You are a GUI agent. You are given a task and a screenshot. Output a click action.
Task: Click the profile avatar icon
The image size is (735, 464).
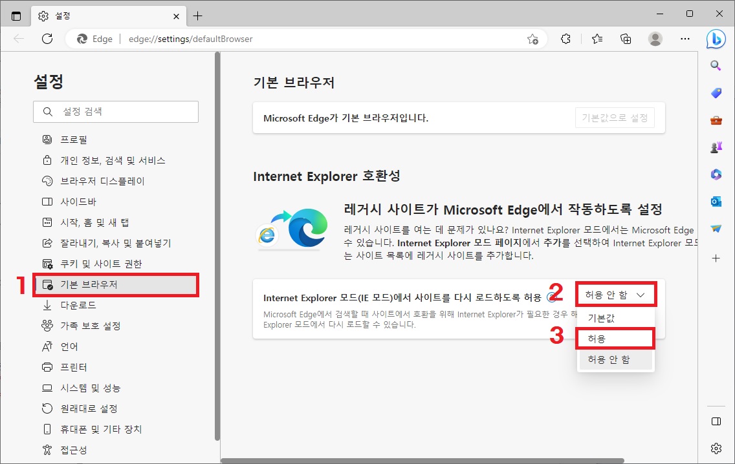click(655, 39)
